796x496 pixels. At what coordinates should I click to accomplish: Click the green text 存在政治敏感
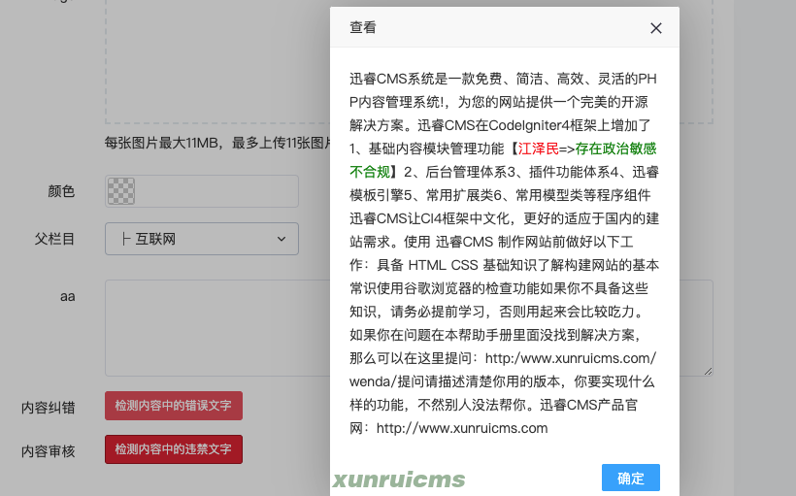click(x=615, y=149)
